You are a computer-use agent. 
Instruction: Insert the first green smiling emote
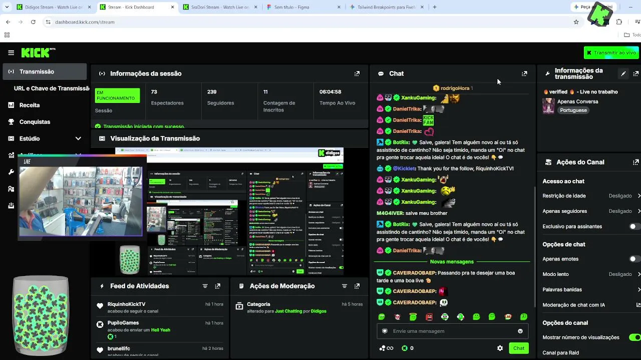[x=382, y=316]
